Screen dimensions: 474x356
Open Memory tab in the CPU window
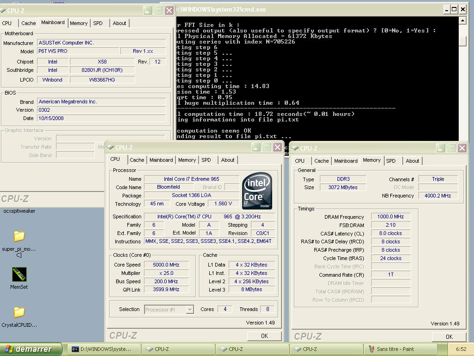(187, 160)
